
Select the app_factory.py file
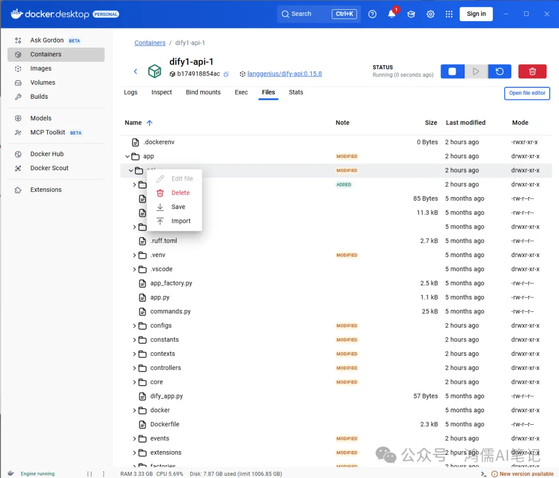[x=171, y=283]
